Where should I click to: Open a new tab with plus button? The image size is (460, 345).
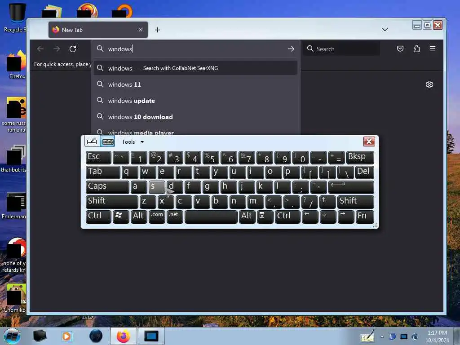click(x=158, y=30)
